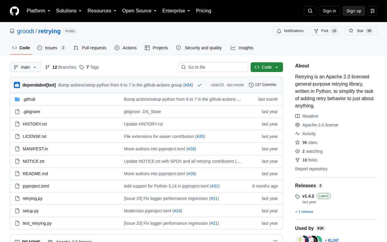Open the main branch selector
The image size is (387, 242).
click(x=25, y=67)
